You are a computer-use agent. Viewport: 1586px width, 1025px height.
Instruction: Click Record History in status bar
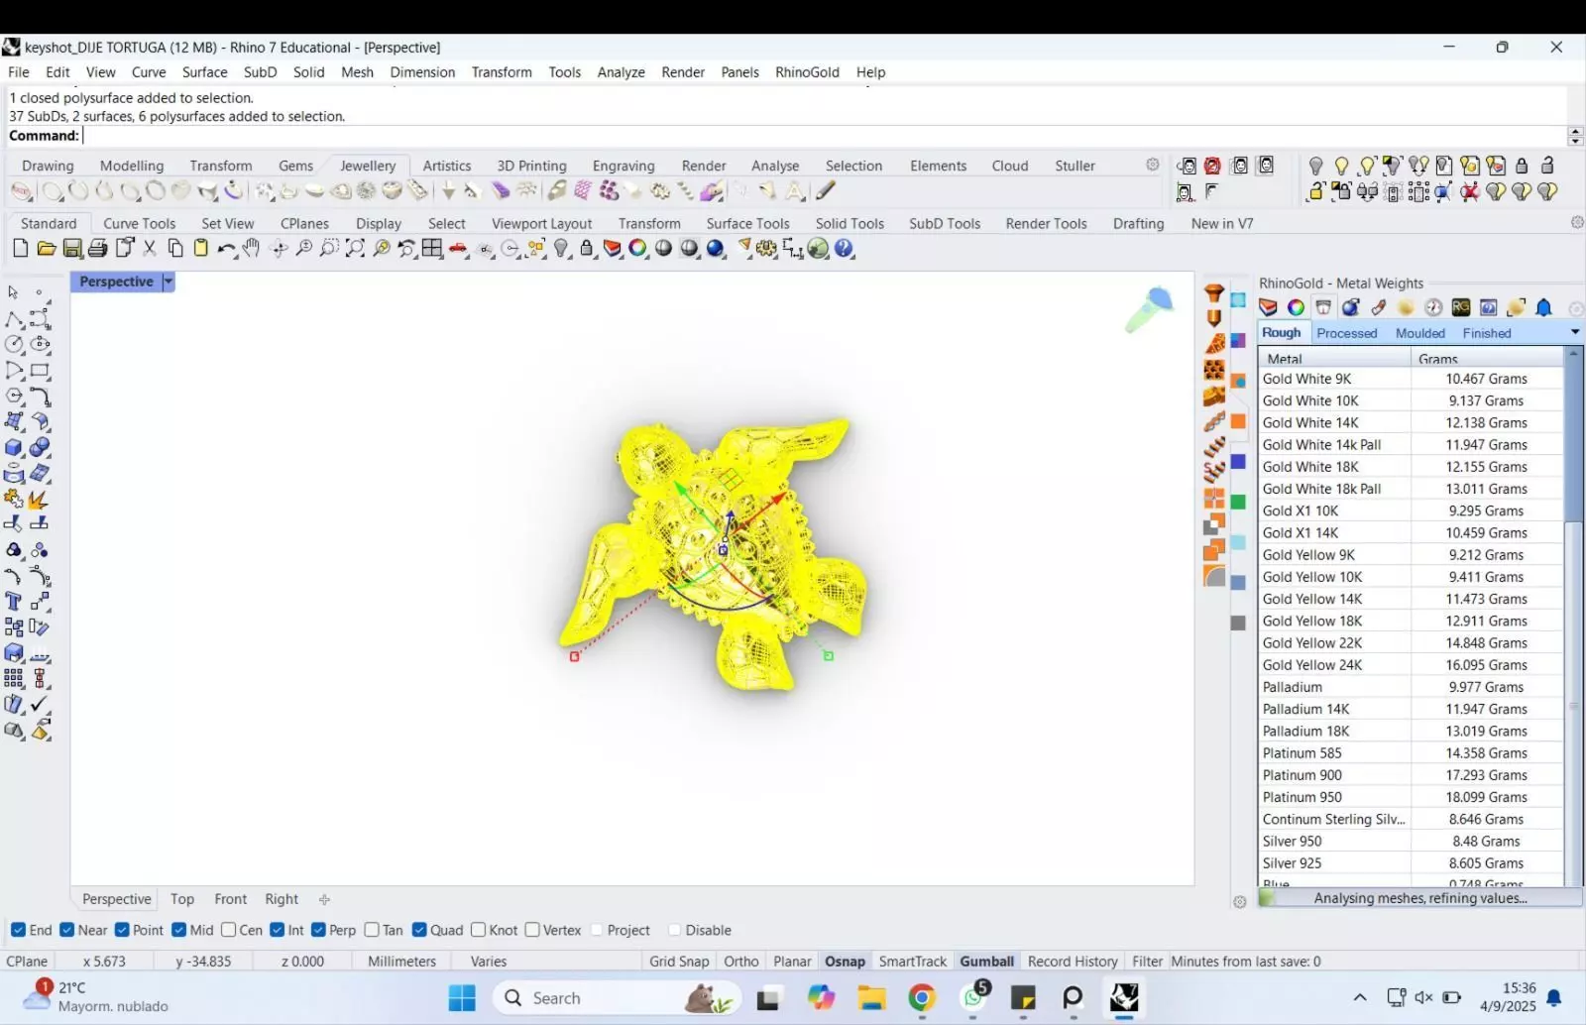click(1073, 961)
